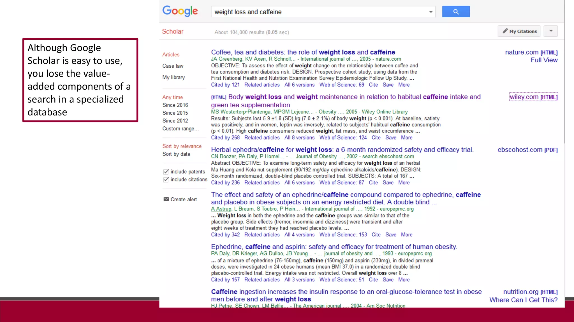
Task: Open the search box dropdown arrow
Action: (x=430, y=12)
